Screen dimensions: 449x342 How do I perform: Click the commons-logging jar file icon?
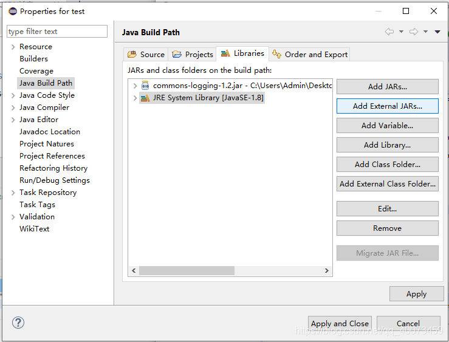(x=145, y=86)
